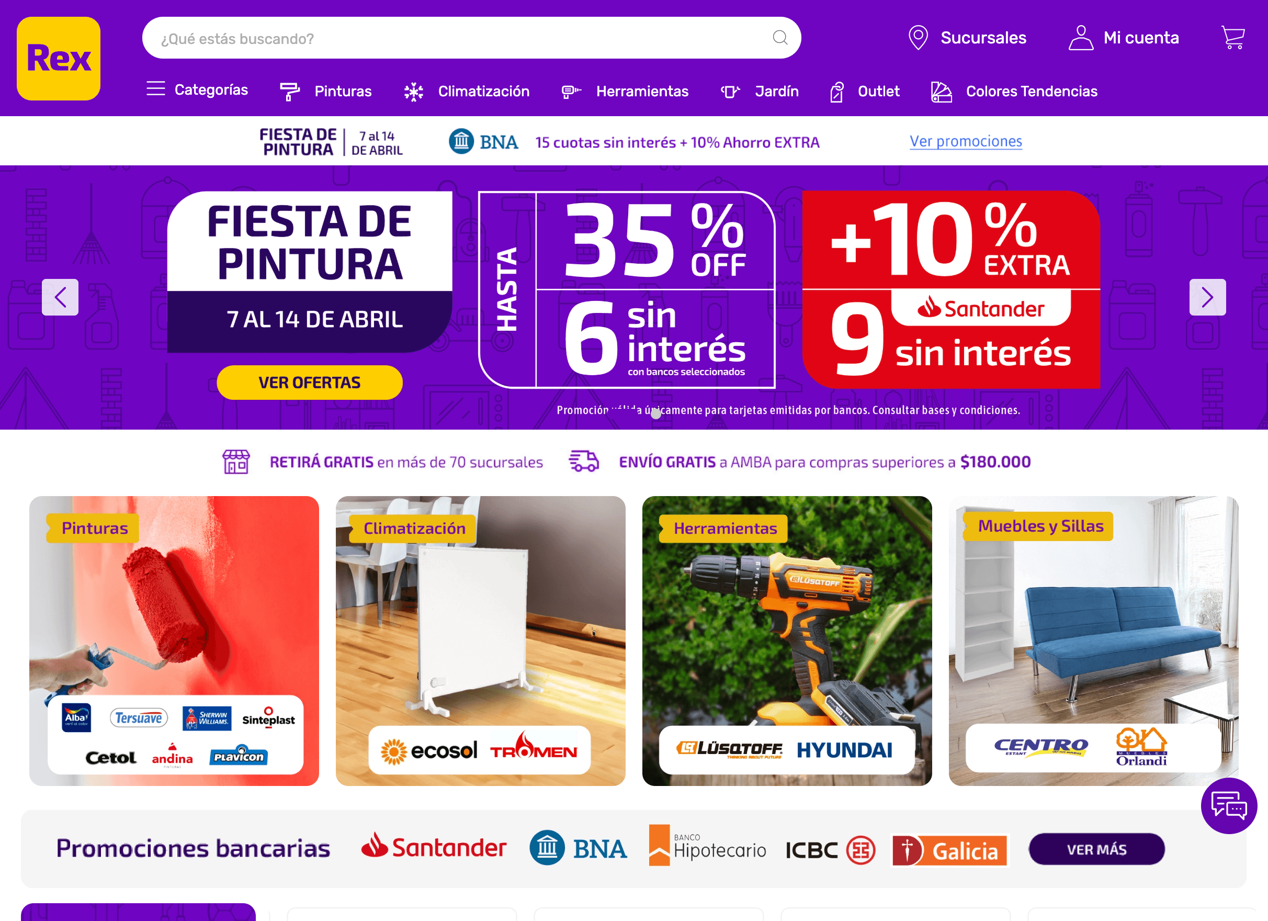The height and width of the screenshot is (921, 1268).
Task: Click VER MÁS bank promotions button
Action: 1096,849
